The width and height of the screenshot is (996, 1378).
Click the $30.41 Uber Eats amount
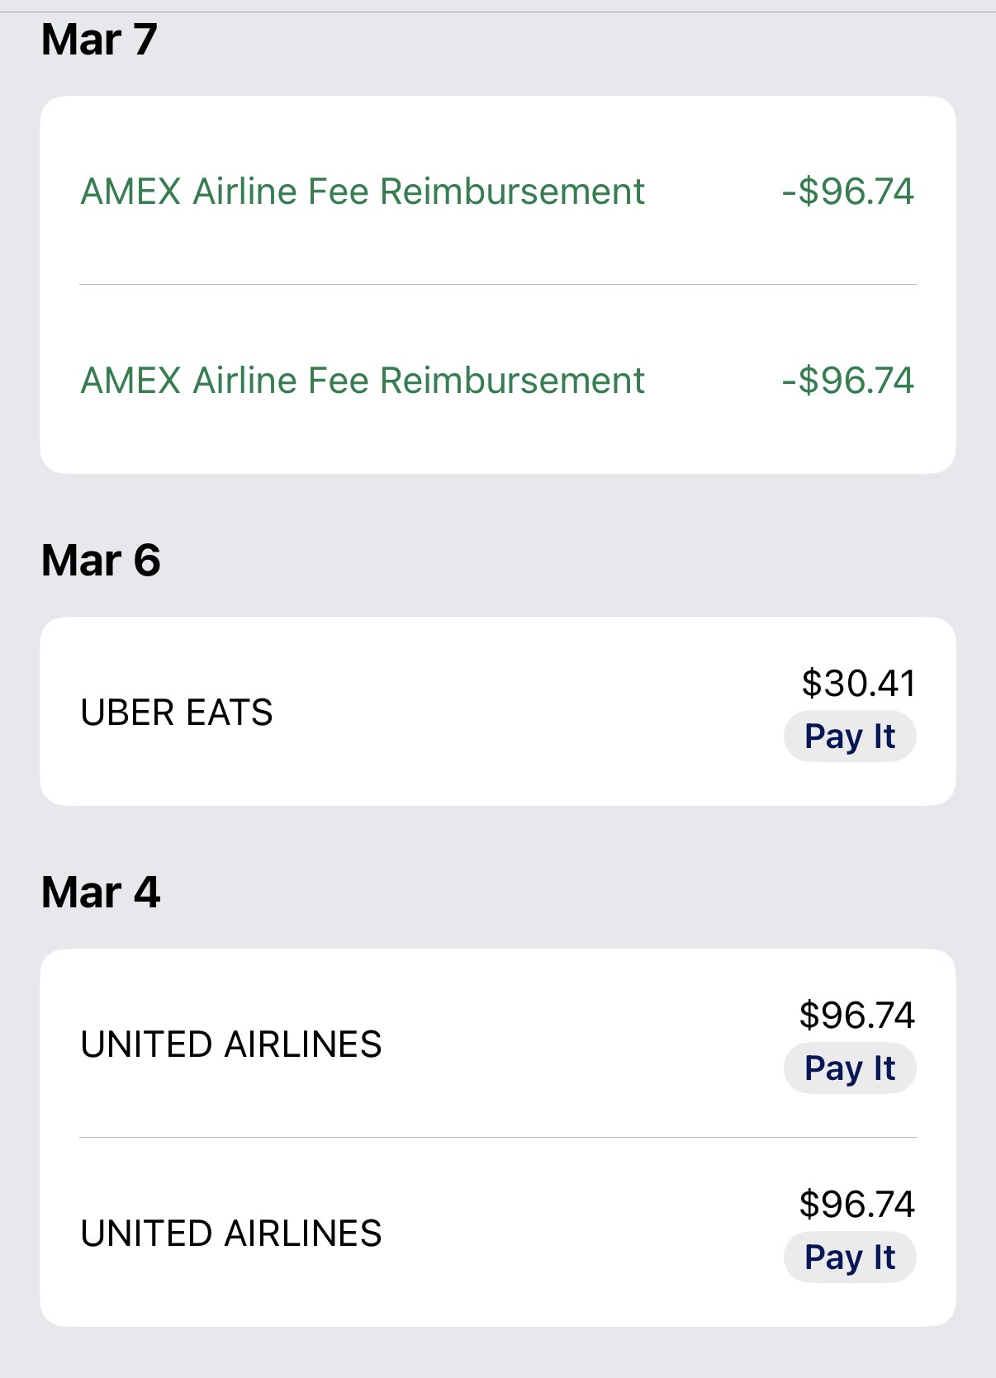coord(858,684)
